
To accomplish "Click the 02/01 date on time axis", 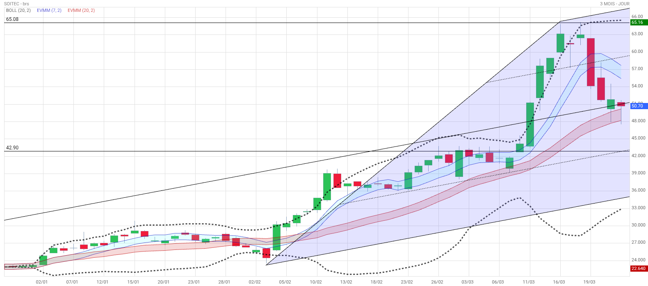I will click(x=42, y=282).
